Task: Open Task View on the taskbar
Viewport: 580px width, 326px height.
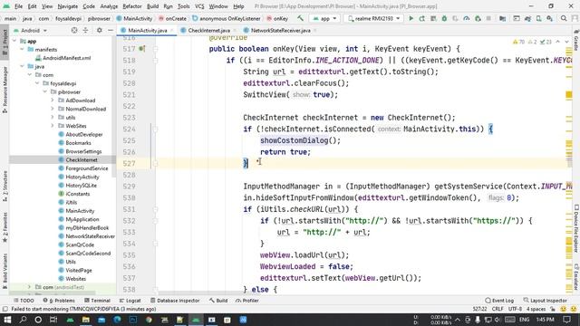Action: 53,320
